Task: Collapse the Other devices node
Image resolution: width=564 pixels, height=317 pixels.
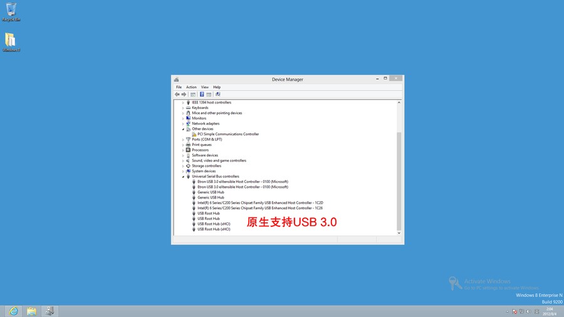Action: click(x=183, y=129)
